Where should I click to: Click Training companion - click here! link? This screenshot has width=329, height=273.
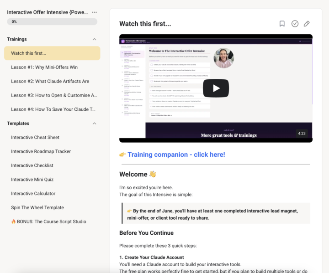pos(176,155)
